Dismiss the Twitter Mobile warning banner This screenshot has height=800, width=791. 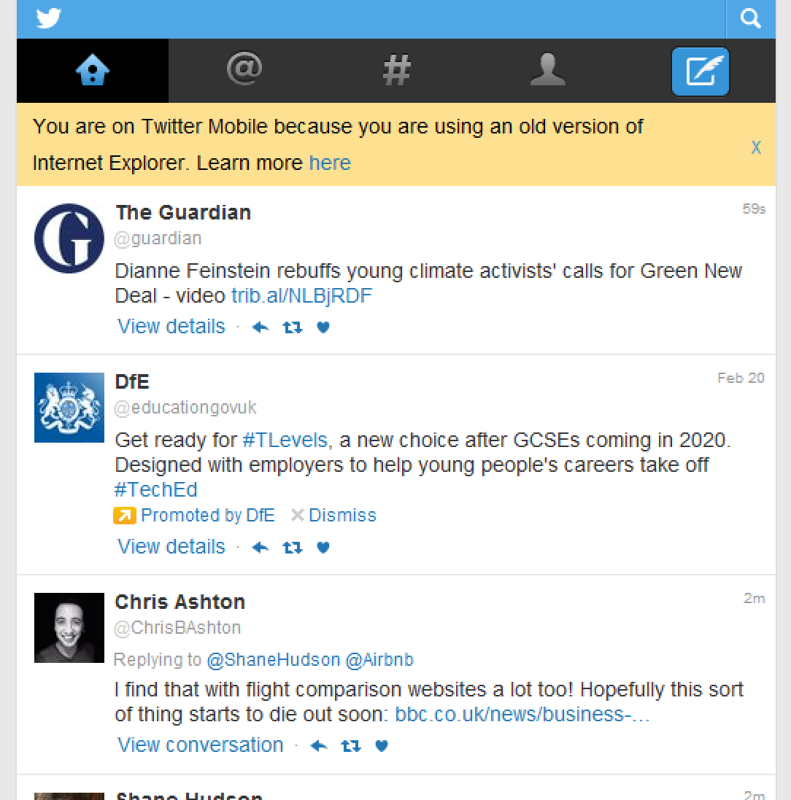(x=756, y=147)
